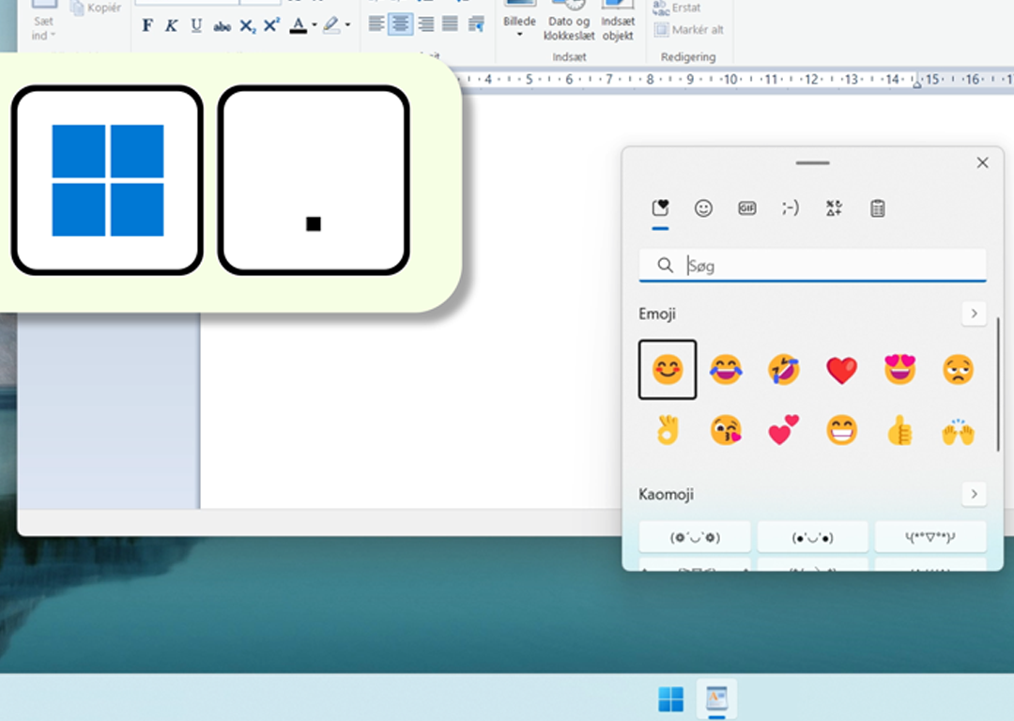
Task: Close the emoji panel
Action: point(982,163)
